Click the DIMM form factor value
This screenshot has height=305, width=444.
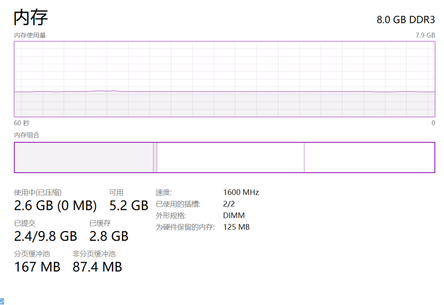click(234, 216)
